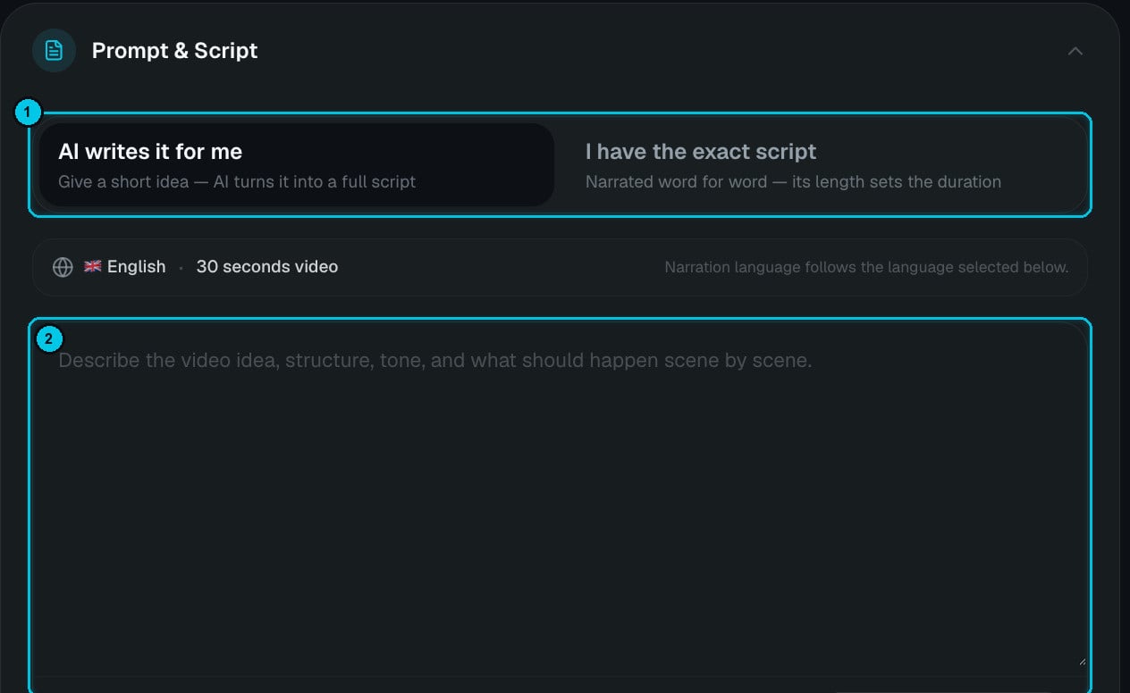Open the "30 seconds video" duration setting

pyautogui.click(x=267, y=266)
